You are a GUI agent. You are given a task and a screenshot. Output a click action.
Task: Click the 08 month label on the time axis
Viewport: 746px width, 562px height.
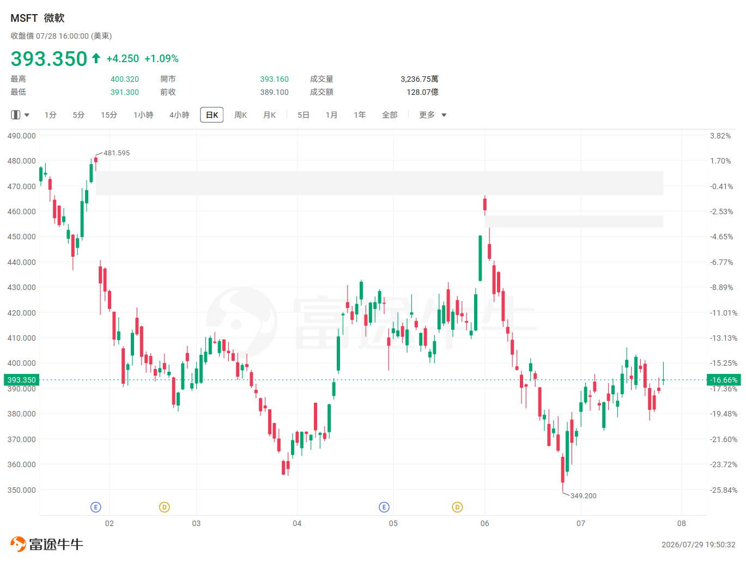(682, 523)
